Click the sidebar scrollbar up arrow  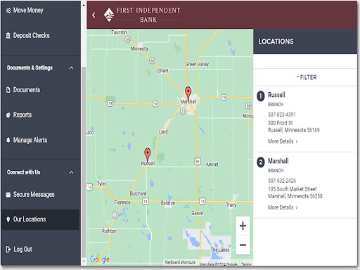(x=84, y=4)
